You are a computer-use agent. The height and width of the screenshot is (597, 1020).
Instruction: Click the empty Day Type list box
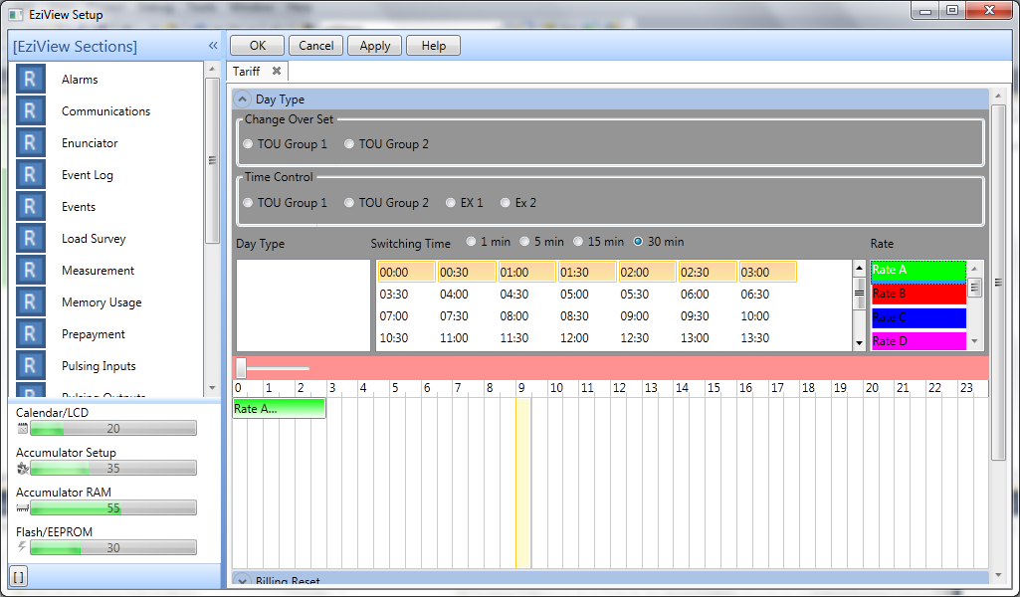coord(304,305)
